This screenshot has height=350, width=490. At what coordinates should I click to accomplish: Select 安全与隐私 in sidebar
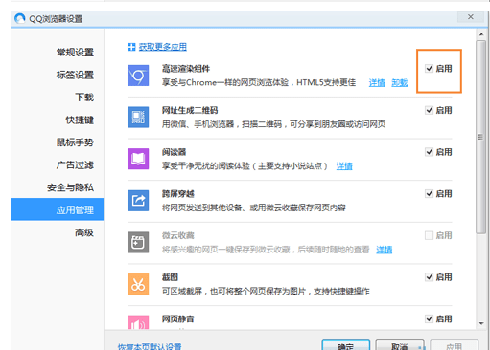pos(70,187)
